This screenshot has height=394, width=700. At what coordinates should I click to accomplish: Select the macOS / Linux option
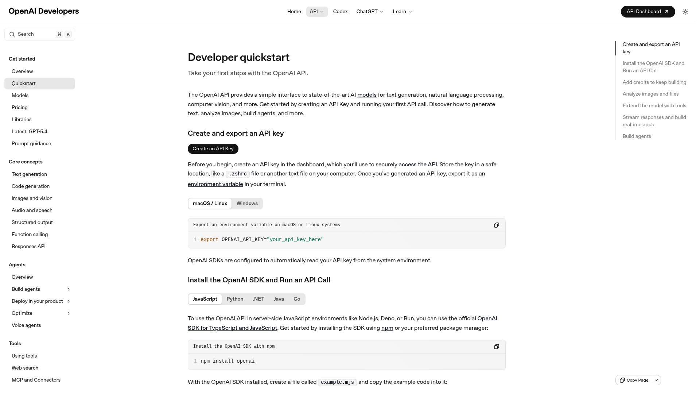click(x=210, y=203)
